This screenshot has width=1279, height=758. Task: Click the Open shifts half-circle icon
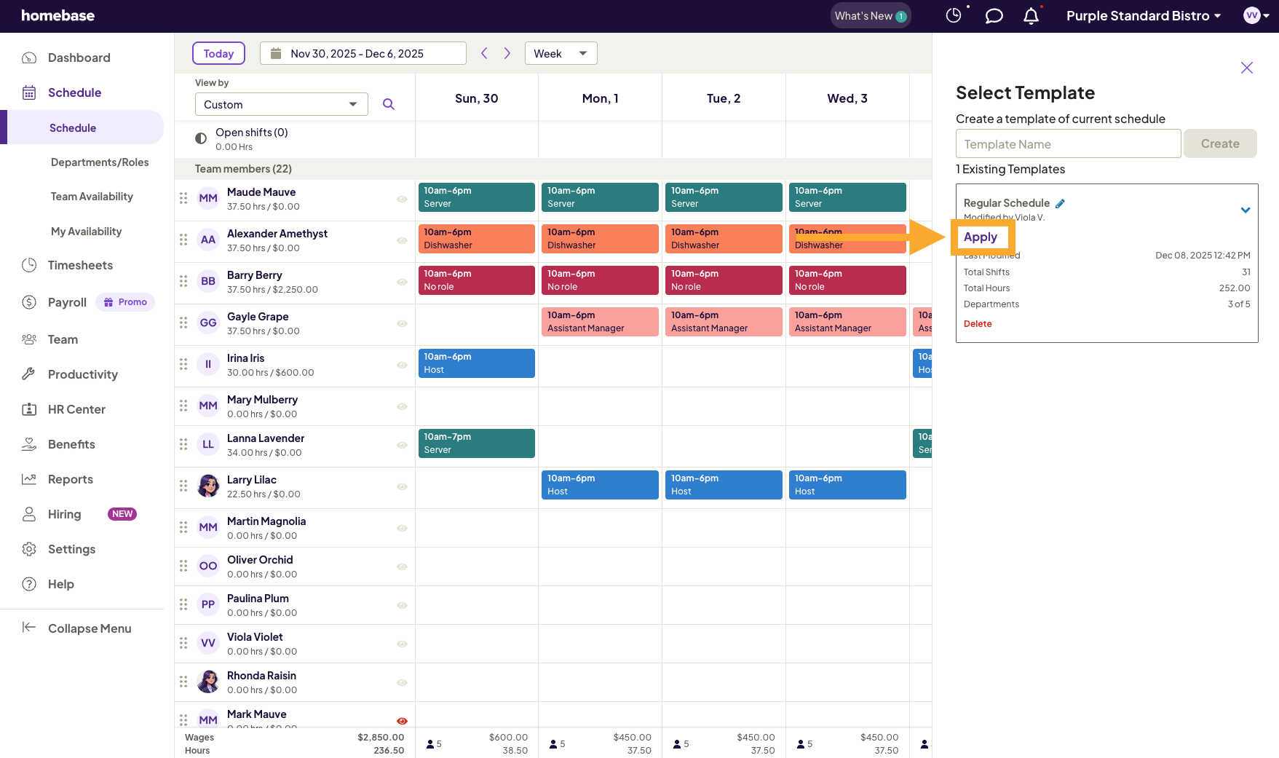click(x=201, y=138)
